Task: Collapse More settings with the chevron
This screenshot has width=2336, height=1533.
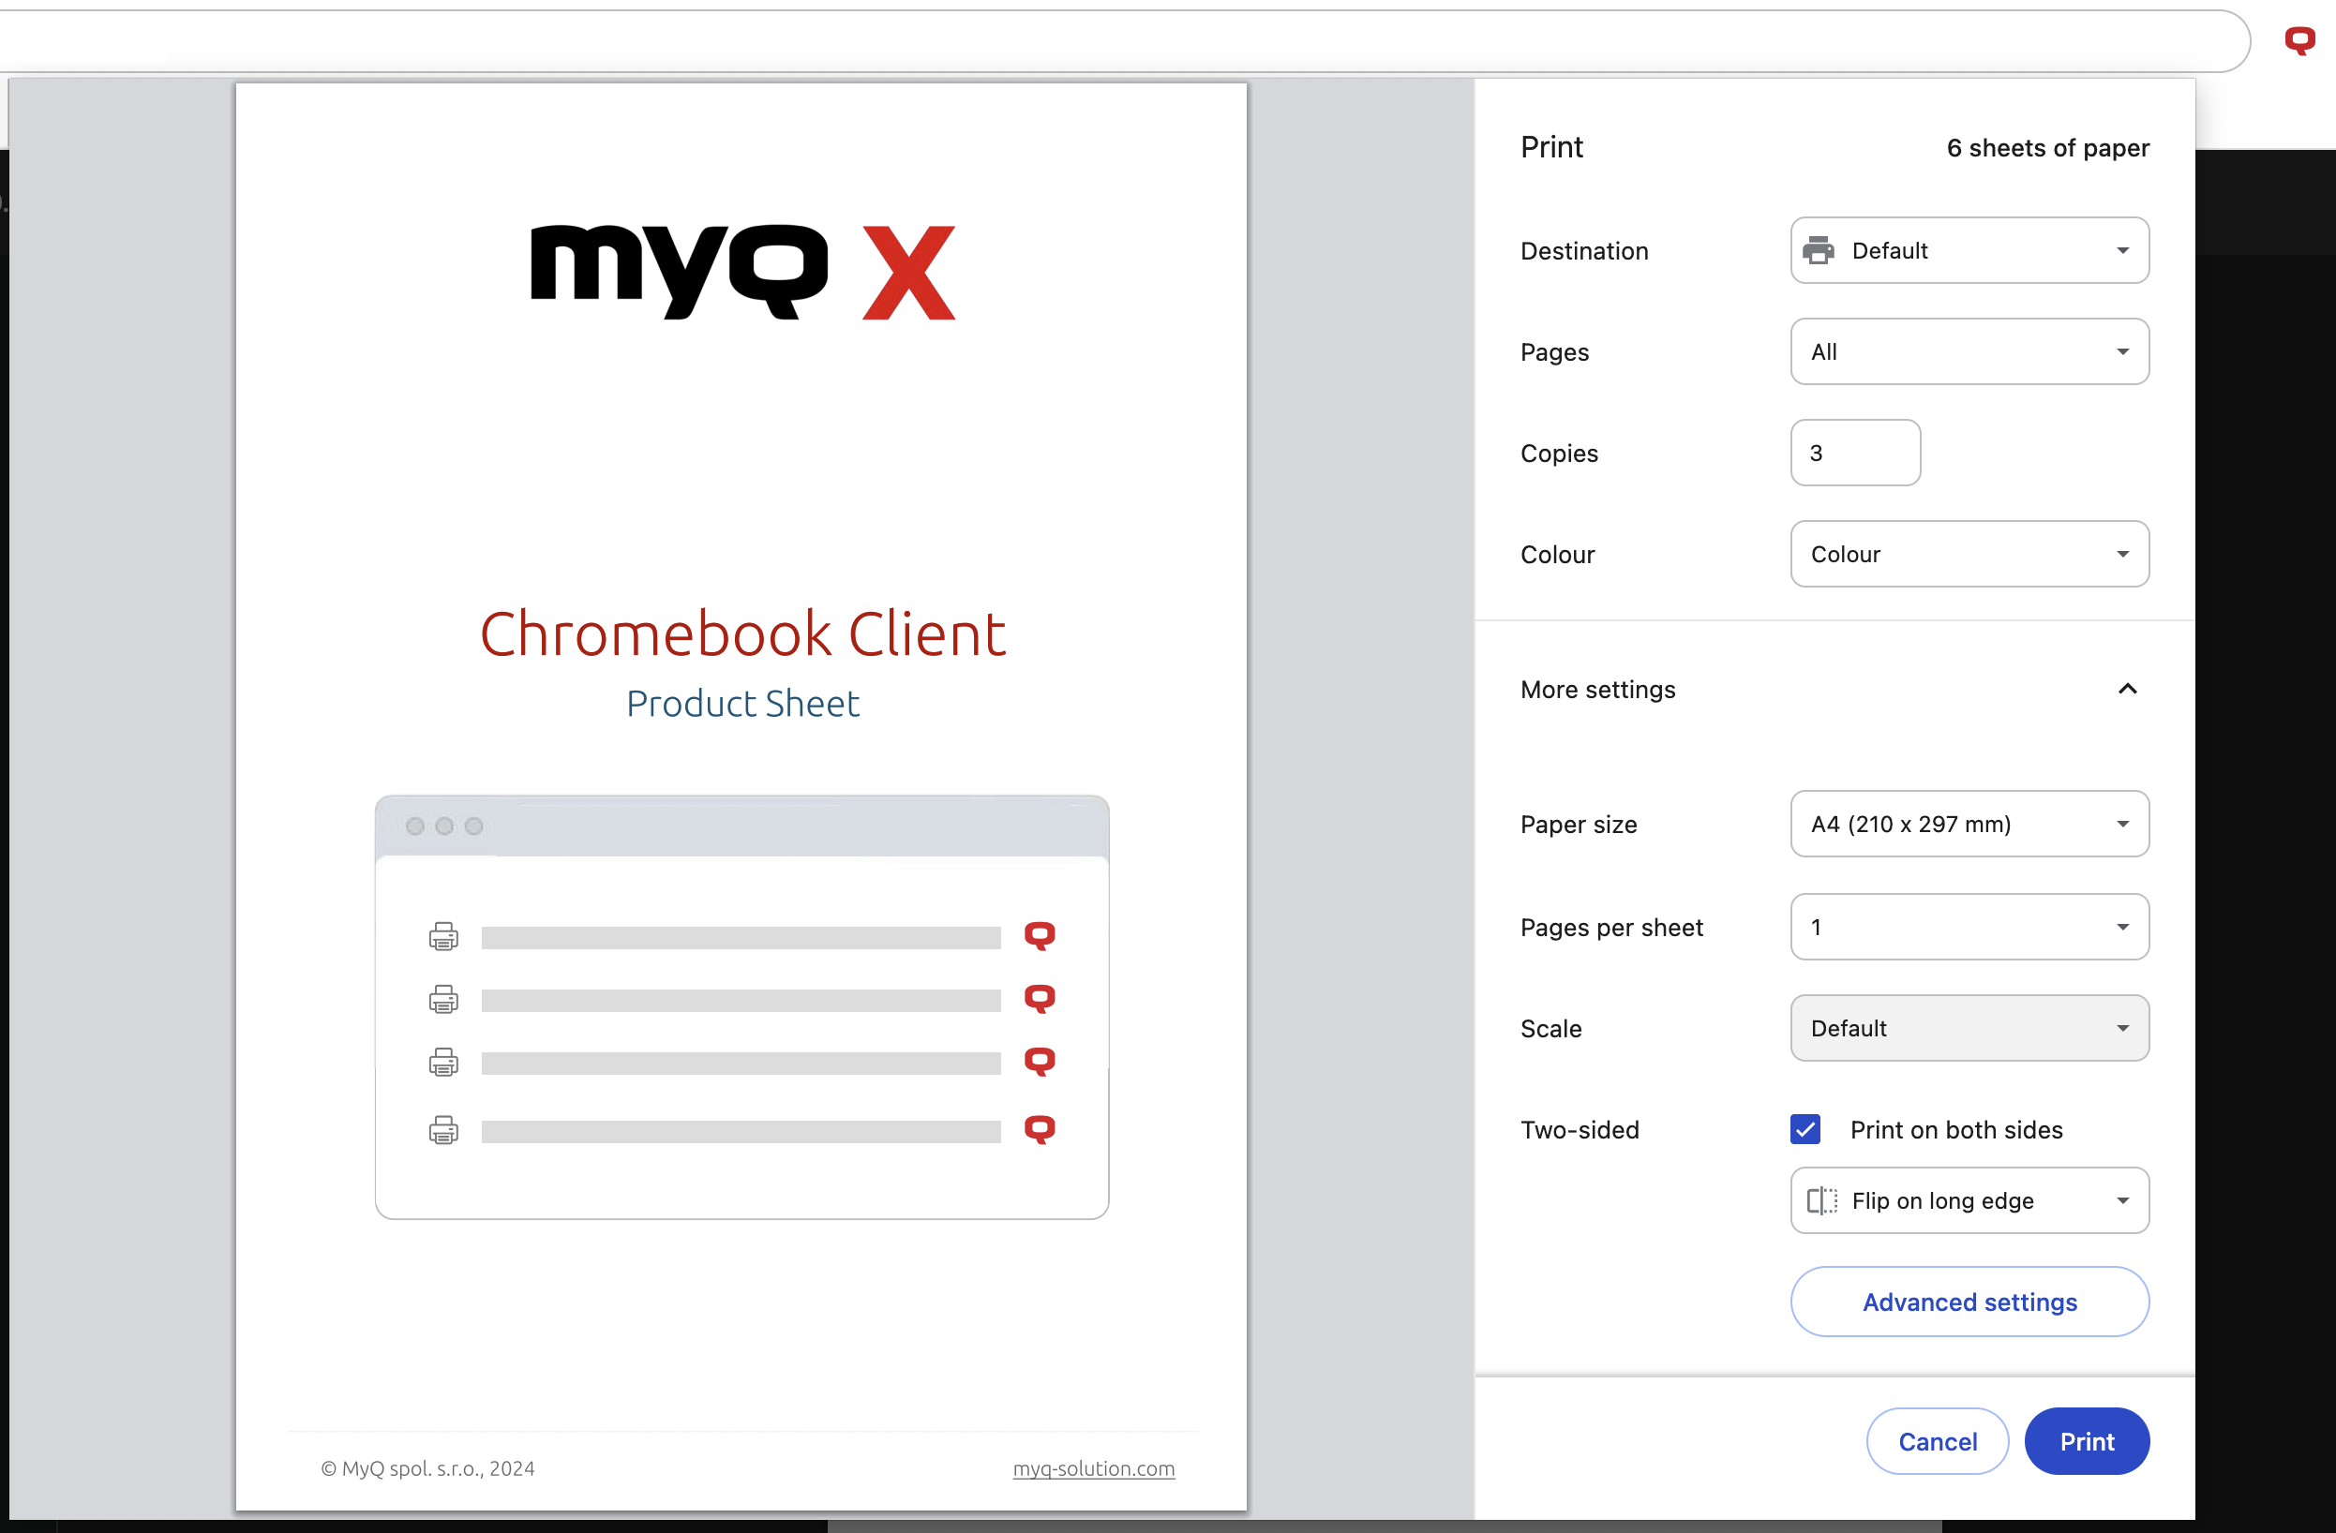Action: (x=2127, y=689)
